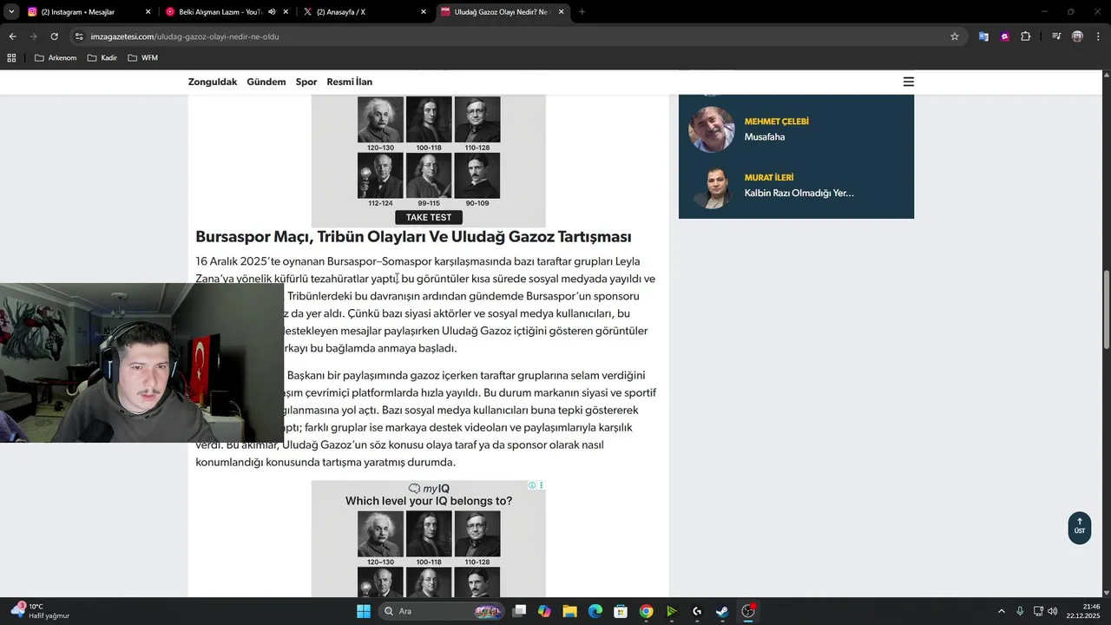Open the Windows Start menu
Image resolution: width=1111 pixels, height=625 pixels.
[364, 611]
